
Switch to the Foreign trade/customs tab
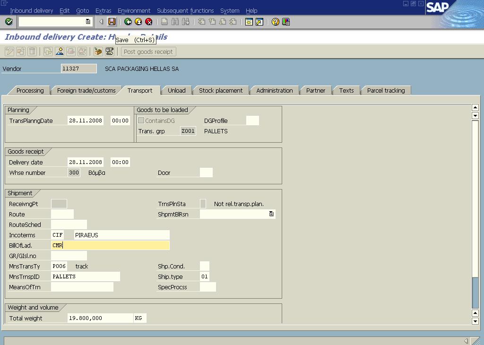(x=86, y=90)
